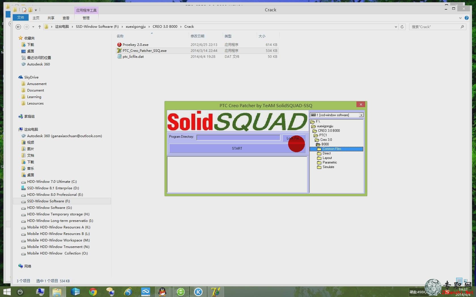The height and width of the screenshot is (297, 476).
Task: Open the cloud drive taskbar icon
Action: click(145, 292)
